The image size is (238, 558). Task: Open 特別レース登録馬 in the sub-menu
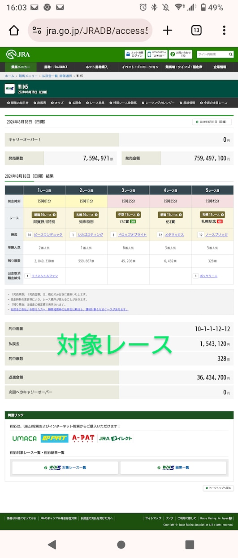[123, 103]
